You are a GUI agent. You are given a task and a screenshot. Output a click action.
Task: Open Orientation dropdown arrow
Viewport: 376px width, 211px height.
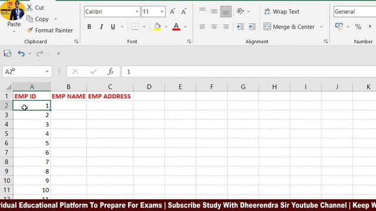(x=249, y=11)
